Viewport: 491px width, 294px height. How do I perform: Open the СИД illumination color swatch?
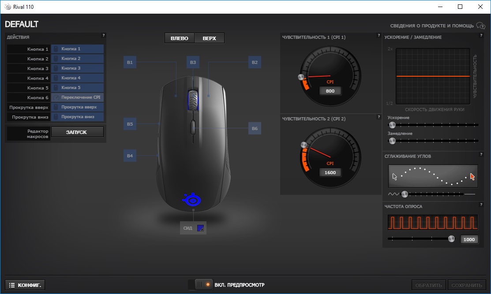(200, 228)
